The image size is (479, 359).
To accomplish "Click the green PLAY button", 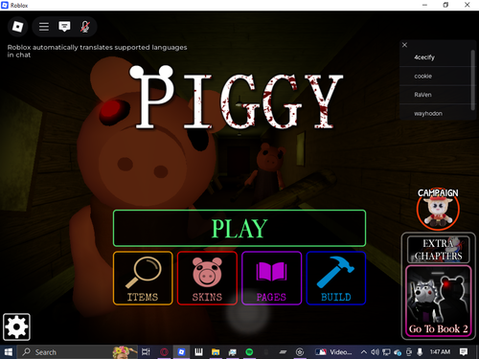I will (239, 228).
